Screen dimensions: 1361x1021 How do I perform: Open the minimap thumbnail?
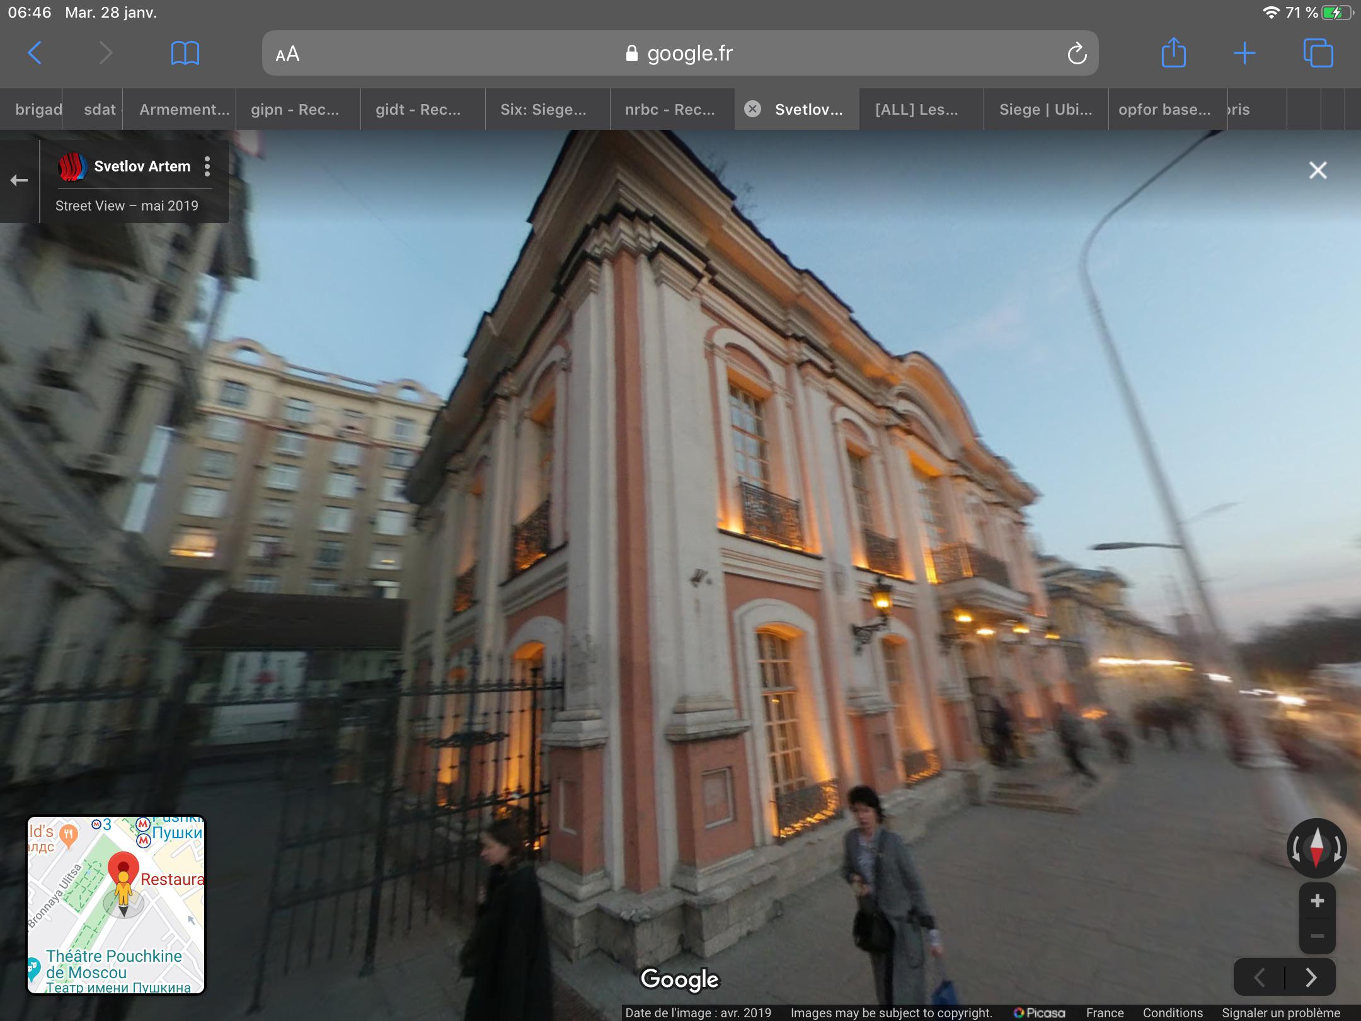point(116,905)
